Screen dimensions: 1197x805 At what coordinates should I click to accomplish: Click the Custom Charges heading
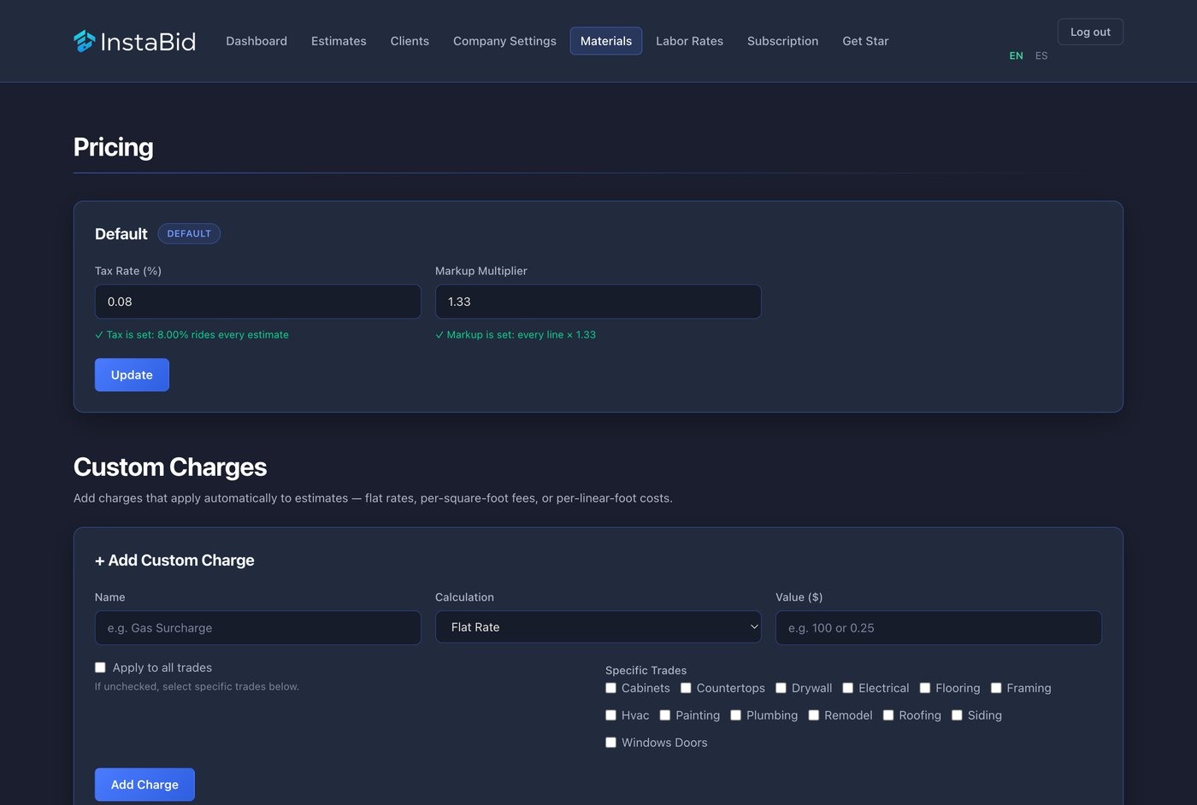170,467
